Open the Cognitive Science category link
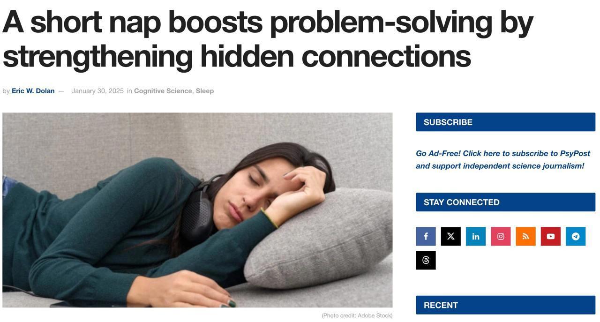This screenshot has width=600, height=322. click(163, 91)
